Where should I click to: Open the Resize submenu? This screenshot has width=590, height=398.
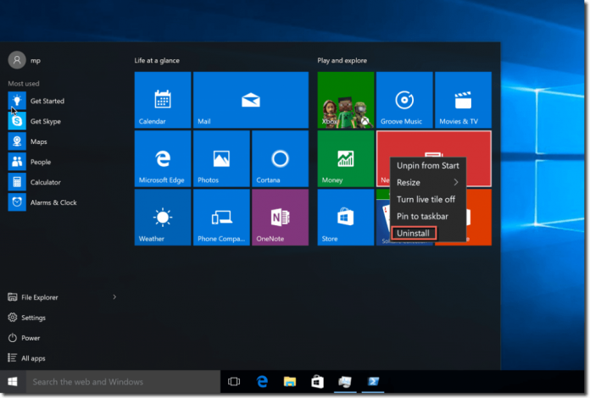(x=428, y=182)
